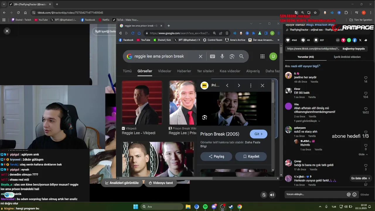Toggle the mini-player icon beside volume button
Image resolution: width=375 pixels, height=211 pixels.
point(264,195)
